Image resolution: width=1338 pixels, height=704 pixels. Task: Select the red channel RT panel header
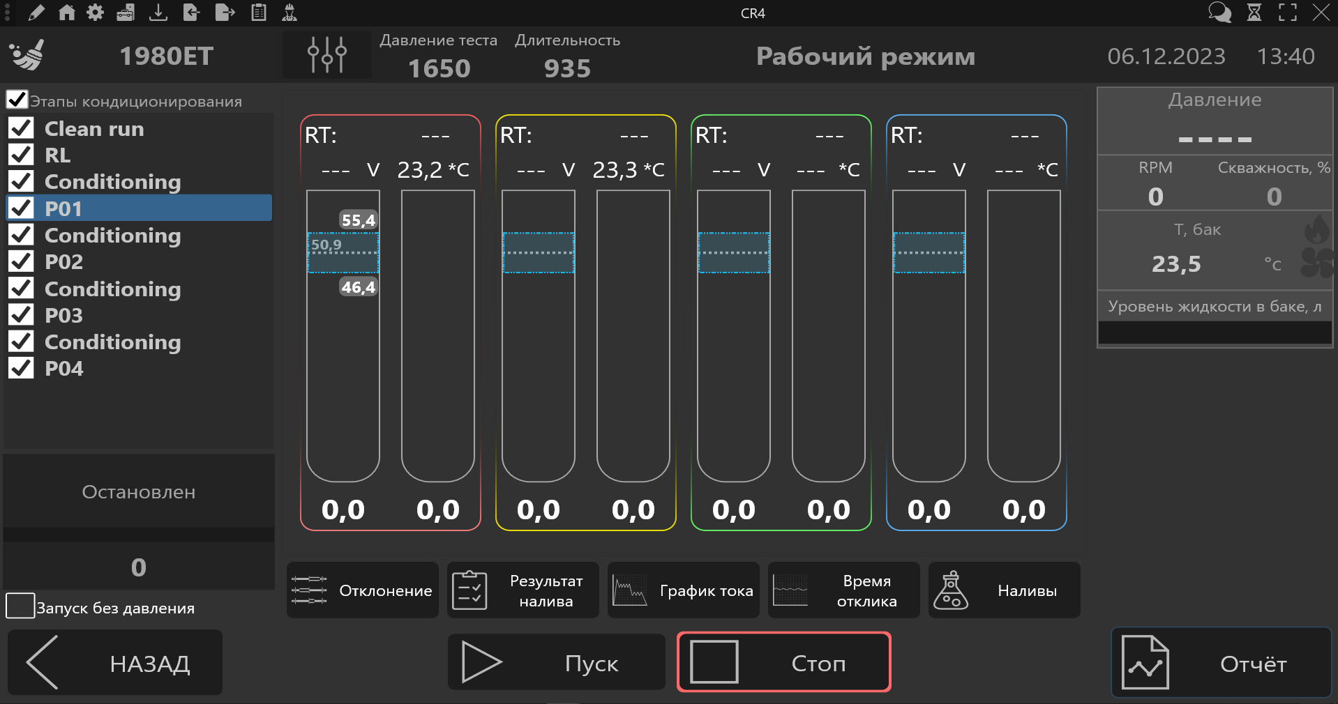pyautogui.click(x=391, y=135)
